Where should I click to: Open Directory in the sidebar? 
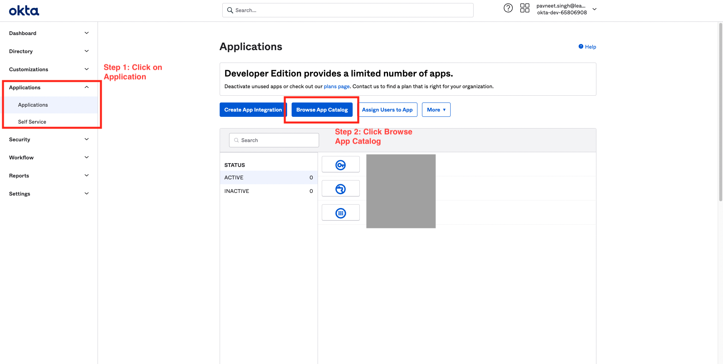click(21, 51)
